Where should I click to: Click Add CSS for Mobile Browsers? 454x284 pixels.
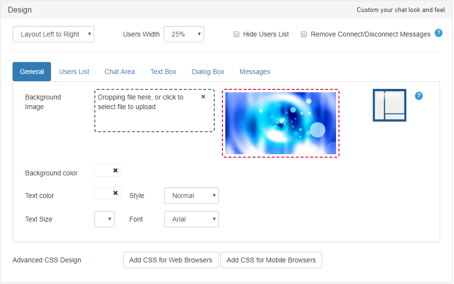[x=271, y=260]
